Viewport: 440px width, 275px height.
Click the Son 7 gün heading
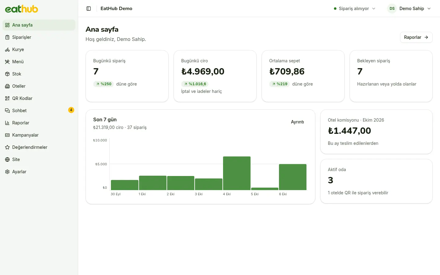(x=105, y=119)
